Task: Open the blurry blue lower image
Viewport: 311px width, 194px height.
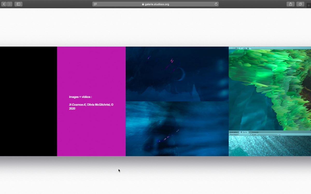Action: coord(177,129)
